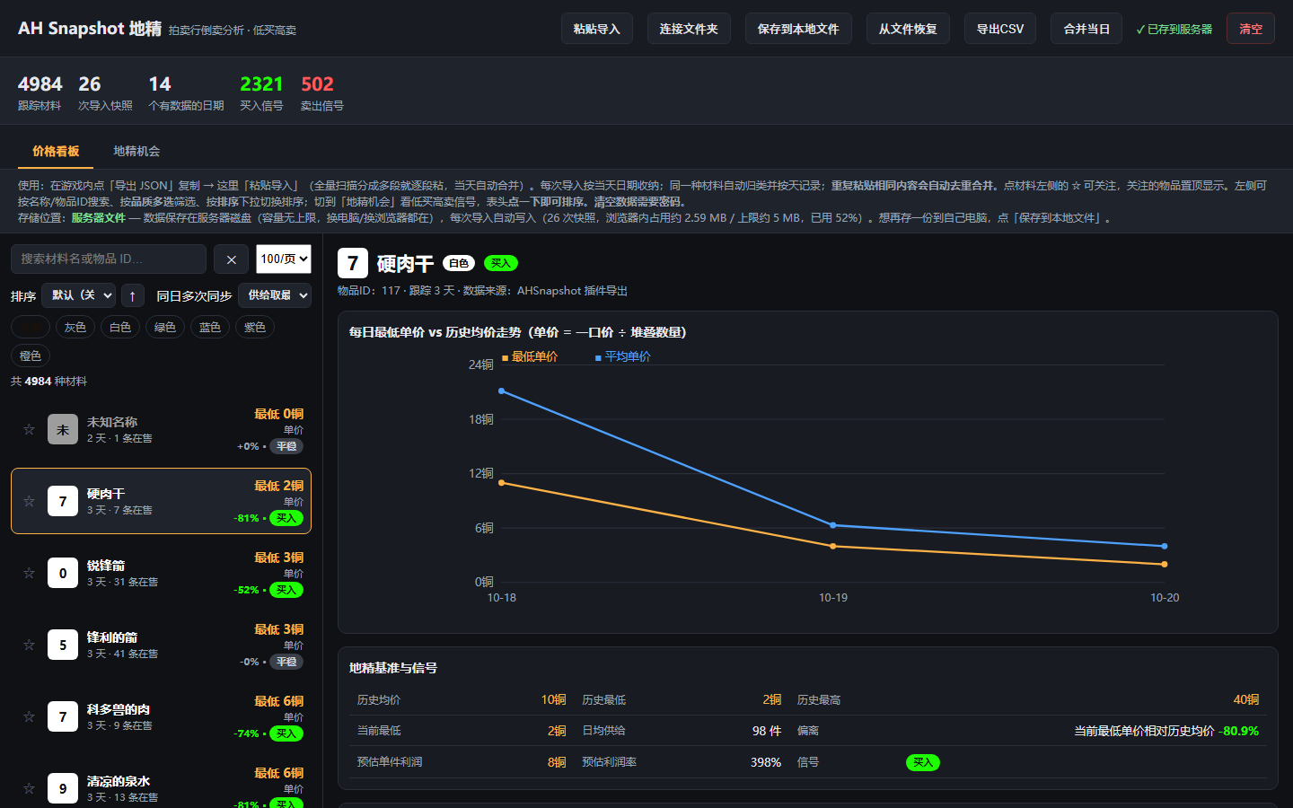Viewport: 1293px width, 808px height.
Task: Click the 2321 买入信号 count
Action: coord(261,92)
